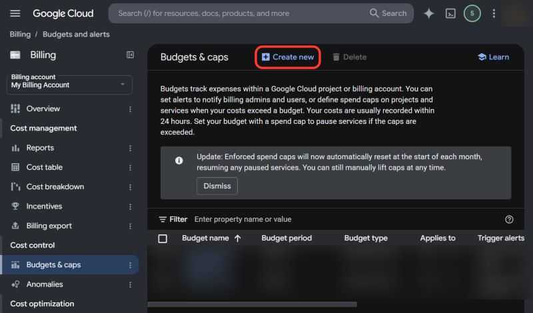The width and height of the screenshot is (533, 313).
Task: Dismiss the spend caps update notice
Action: pos(217,186)
